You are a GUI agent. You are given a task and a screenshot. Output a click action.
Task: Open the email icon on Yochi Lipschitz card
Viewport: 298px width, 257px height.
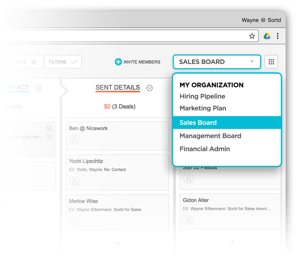pos(71,169)
